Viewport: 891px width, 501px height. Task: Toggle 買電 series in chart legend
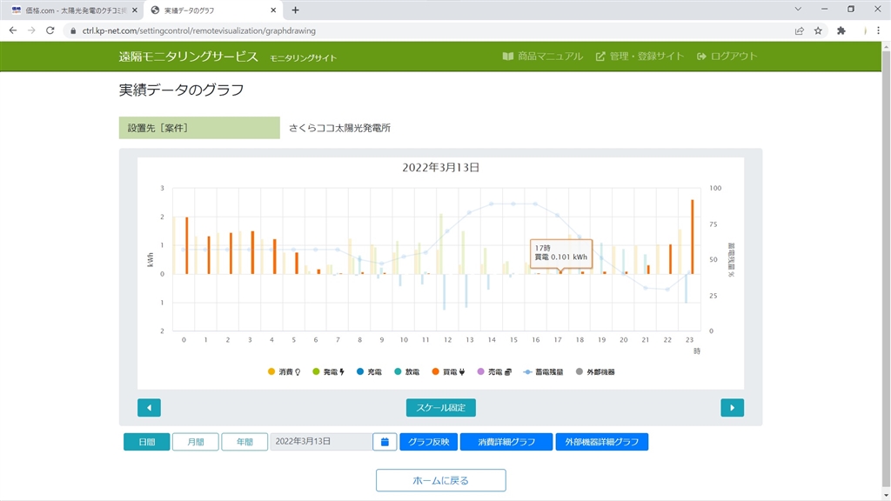(x=448, y=371)
